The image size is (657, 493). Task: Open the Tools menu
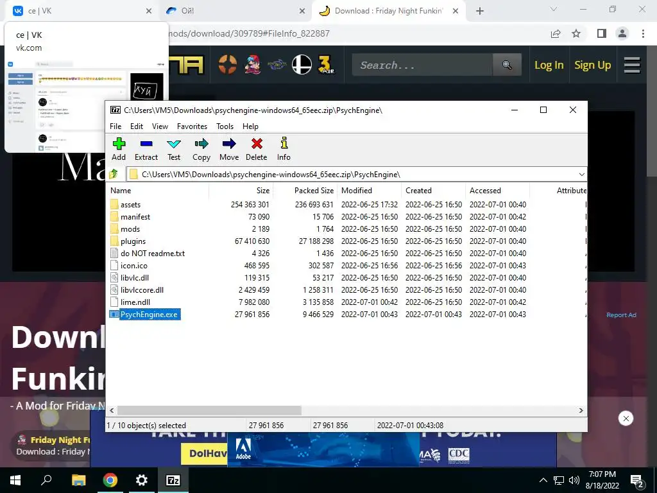pos(225,126)
